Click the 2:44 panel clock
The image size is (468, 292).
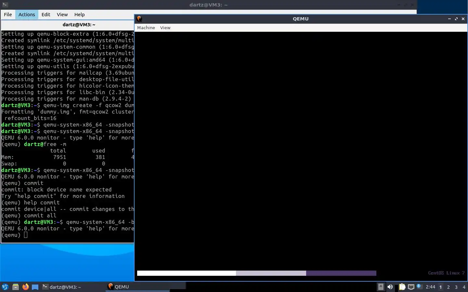430,287
